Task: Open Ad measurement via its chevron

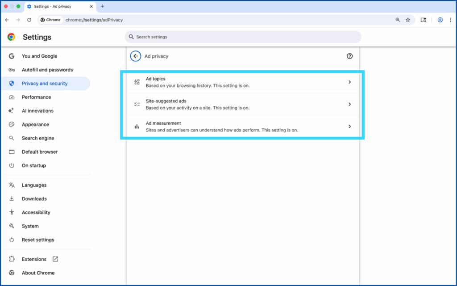Action: [349, 127]
